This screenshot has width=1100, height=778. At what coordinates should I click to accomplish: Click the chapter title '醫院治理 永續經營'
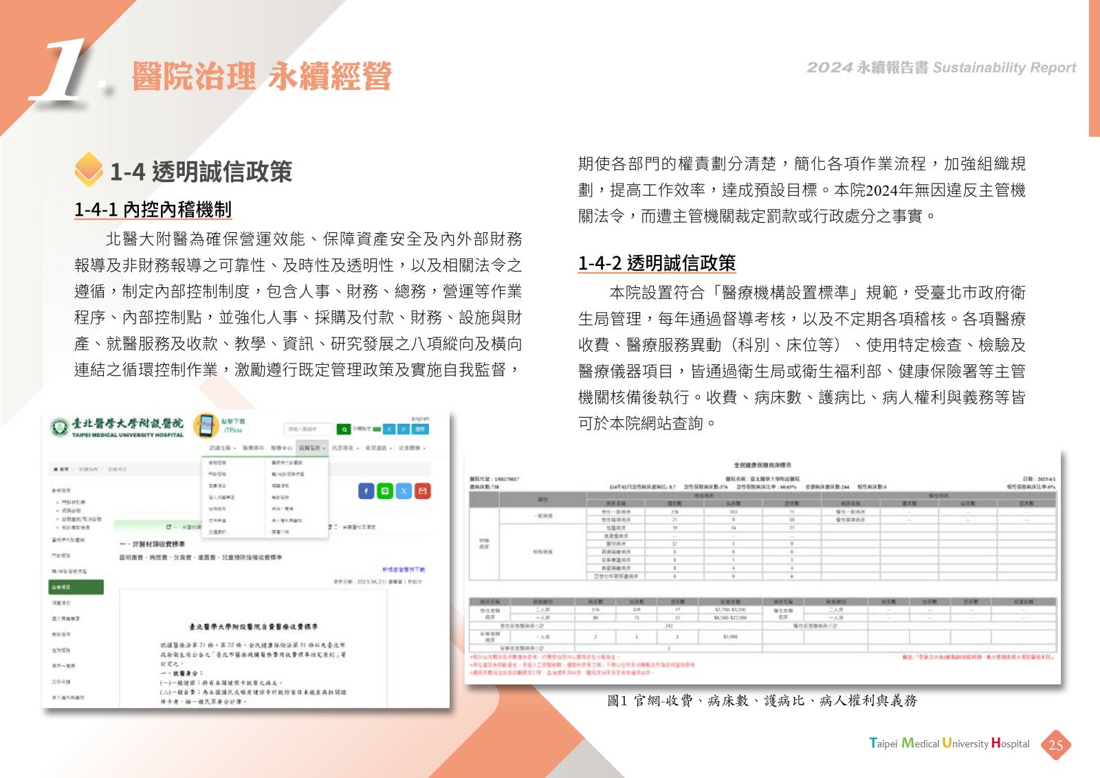tap(262, 76)
